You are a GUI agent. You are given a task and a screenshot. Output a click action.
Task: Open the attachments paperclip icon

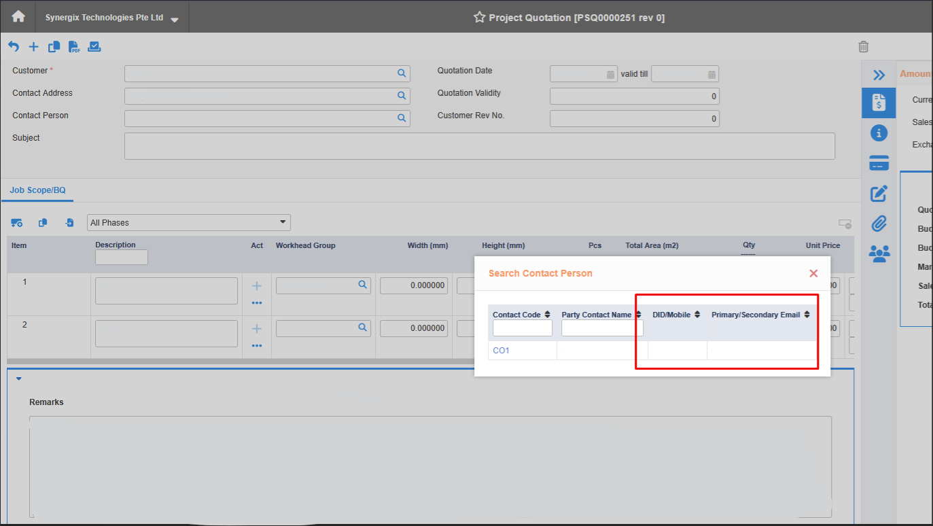click(x=879, y=223)
